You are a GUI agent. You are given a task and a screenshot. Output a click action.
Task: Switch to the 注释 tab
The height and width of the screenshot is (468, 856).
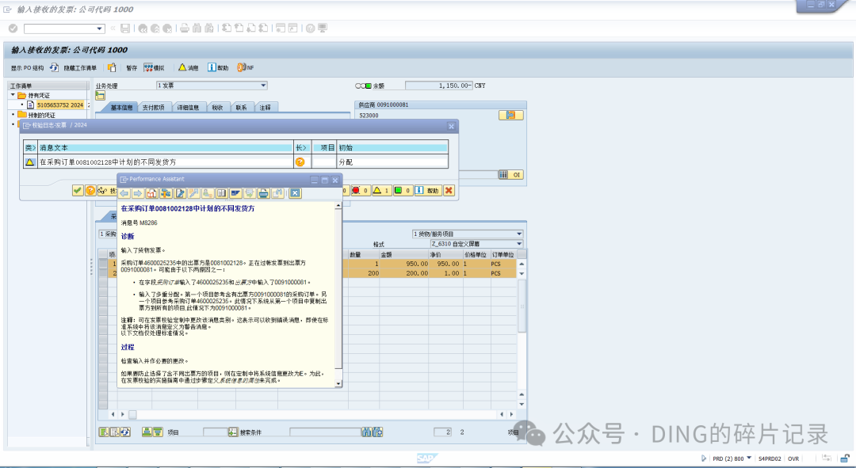(266, 108)
